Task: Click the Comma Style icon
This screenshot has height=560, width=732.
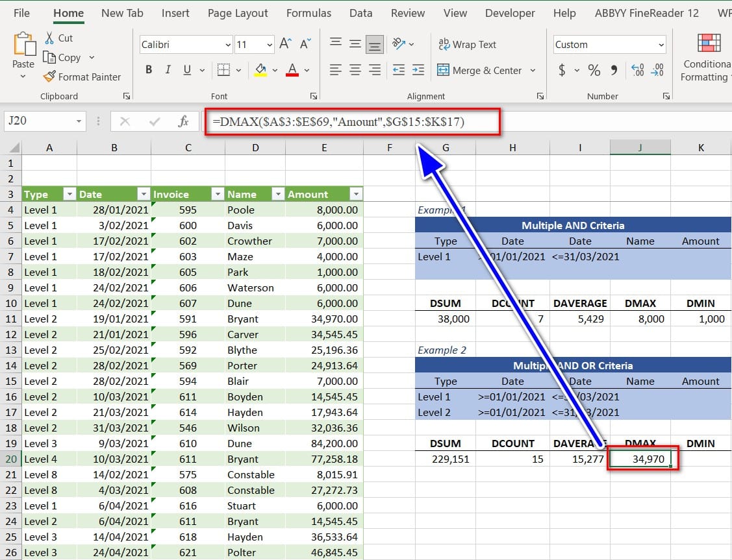Action: (x=614, y=70)
